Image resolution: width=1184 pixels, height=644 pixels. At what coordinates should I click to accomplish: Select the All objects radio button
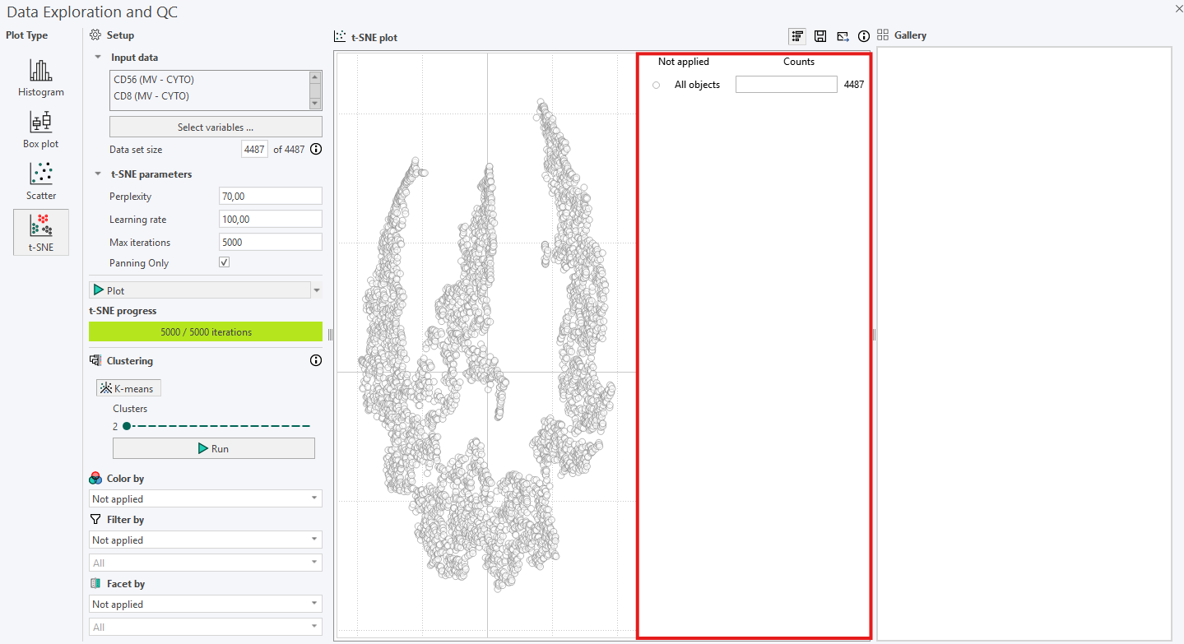[x=656, y=85]
